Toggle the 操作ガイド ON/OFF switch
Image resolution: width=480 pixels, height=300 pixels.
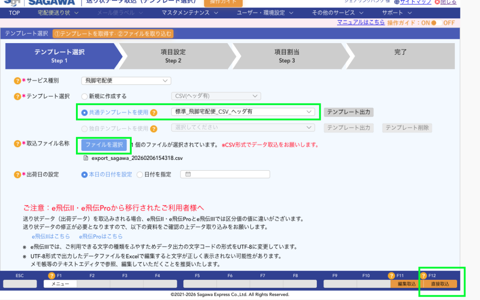coord(436,22)
